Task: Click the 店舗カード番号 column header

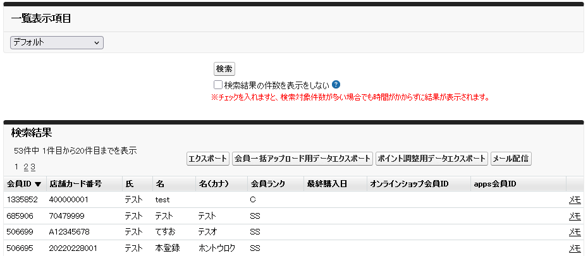Action: (x=76, y=184)
